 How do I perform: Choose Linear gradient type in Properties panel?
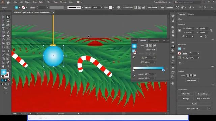pos(187,76)
